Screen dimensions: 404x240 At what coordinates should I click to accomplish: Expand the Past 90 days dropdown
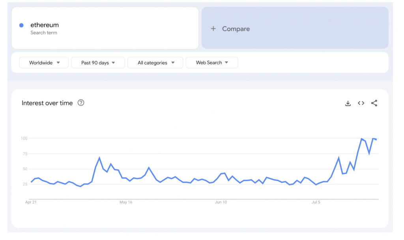click(98, 63)
